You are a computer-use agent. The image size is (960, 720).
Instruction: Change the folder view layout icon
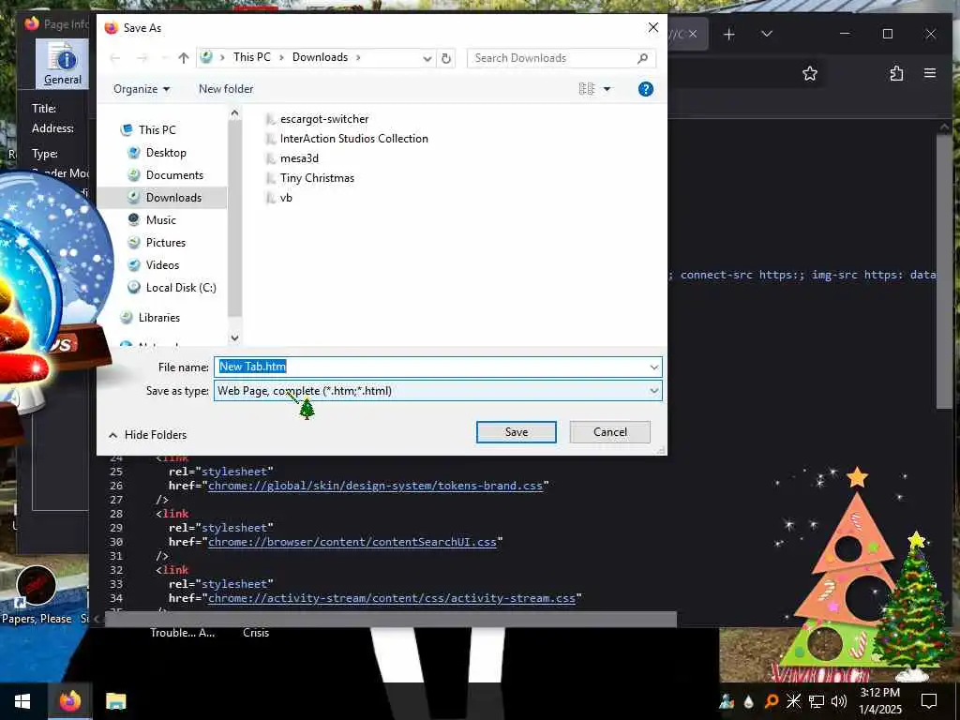[x=587, y=89]
